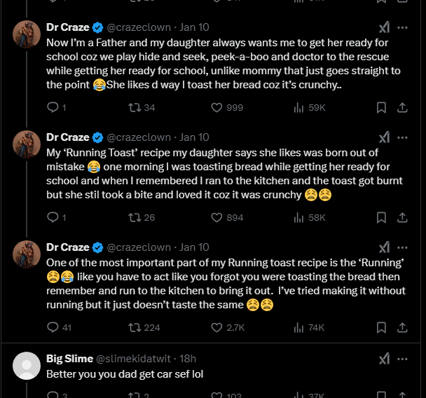Open Big Slime's profile name link
Screen dimensions: 426x398
(69, 359)
